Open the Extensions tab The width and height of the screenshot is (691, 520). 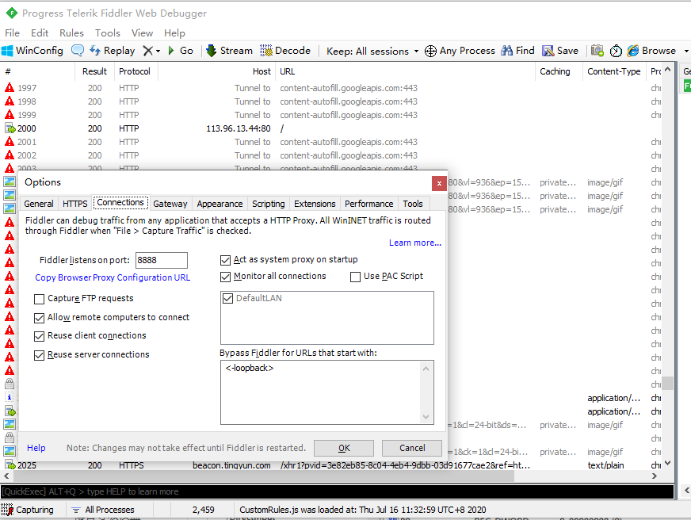pyautogui.click(x=315, y=204)
